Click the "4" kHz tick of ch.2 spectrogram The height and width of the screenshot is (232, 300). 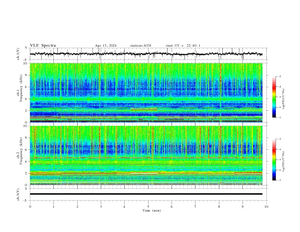pos(26,161)
